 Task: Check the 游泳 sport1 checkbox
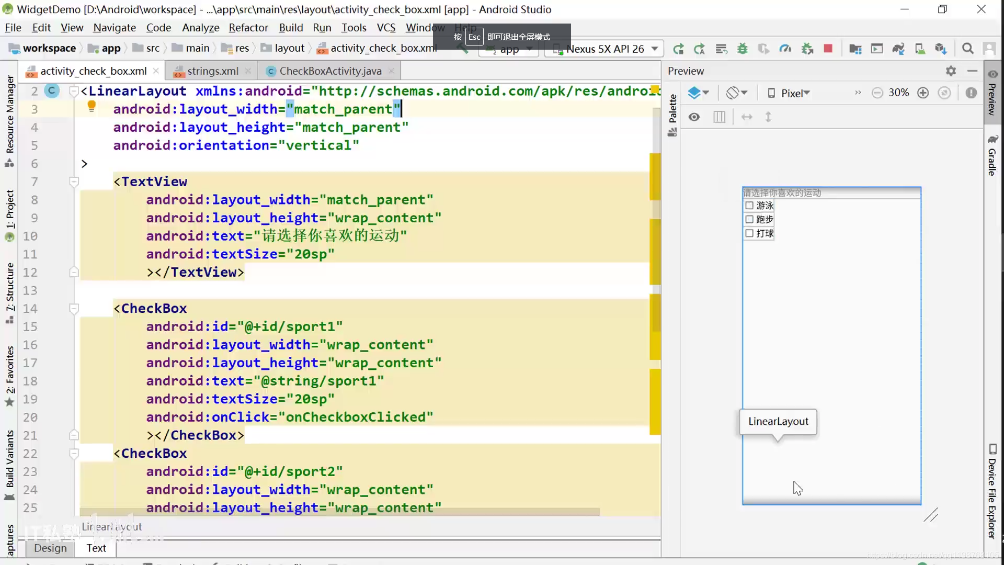(x=749, y=206)
